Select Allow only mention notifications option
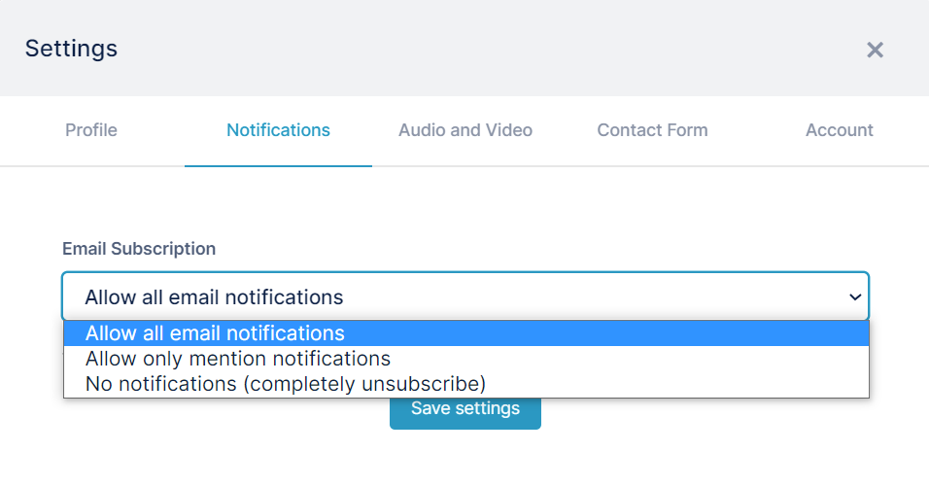 point(466,359)
